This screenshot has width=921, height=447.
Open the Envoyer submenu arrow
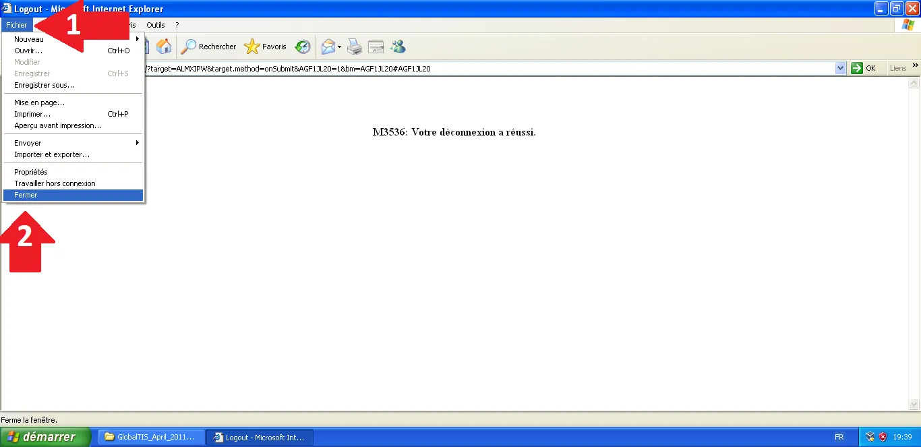click(x=137, y=142)
